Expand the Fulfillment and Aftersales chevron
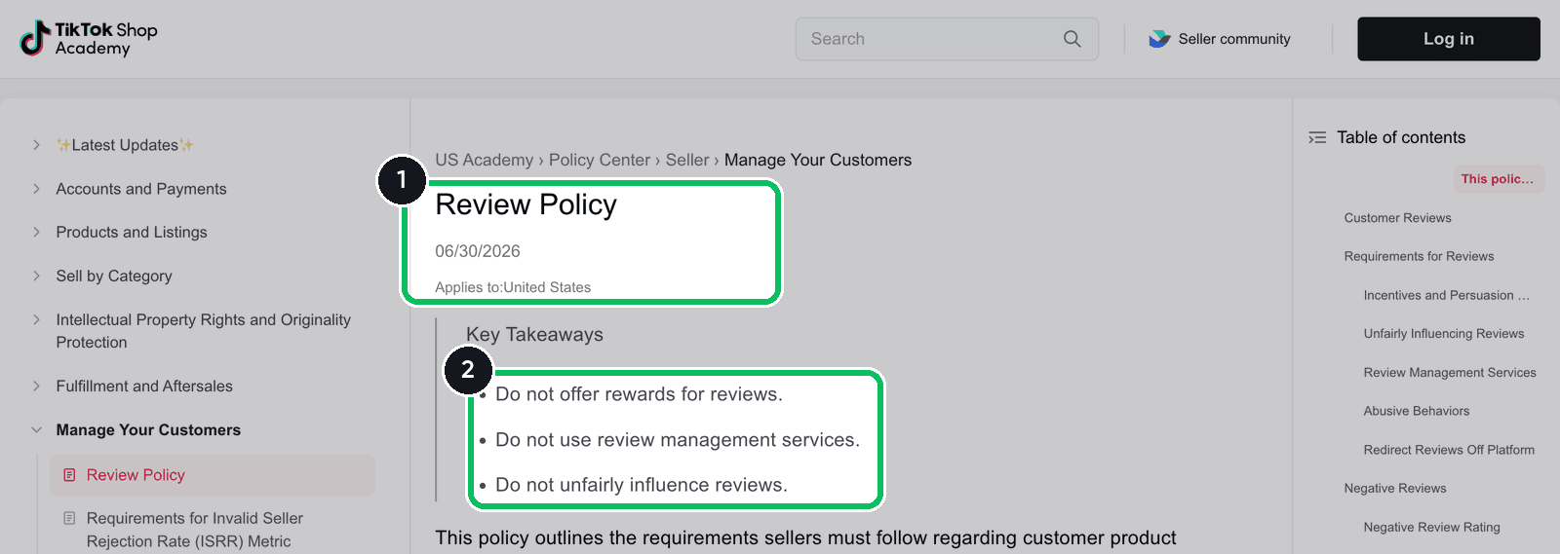1560x554 pixels. 36,386
